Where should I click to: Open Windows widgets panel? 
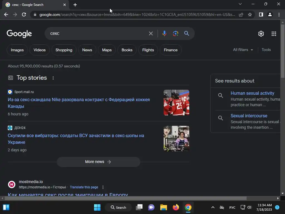point(6,207)
